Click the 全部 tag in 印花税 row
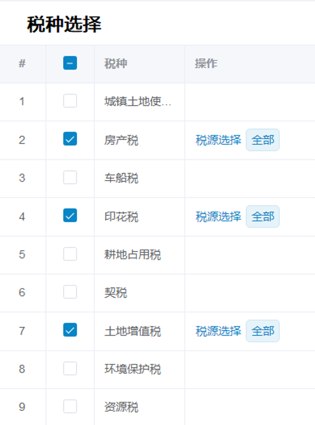Image resolution: width=315 pixels, height=425 pixels. point(263,216)
